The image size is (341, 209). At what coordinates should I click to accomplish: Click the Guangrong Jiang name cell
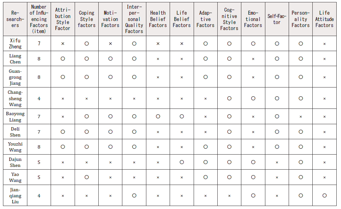coord(15,77)
